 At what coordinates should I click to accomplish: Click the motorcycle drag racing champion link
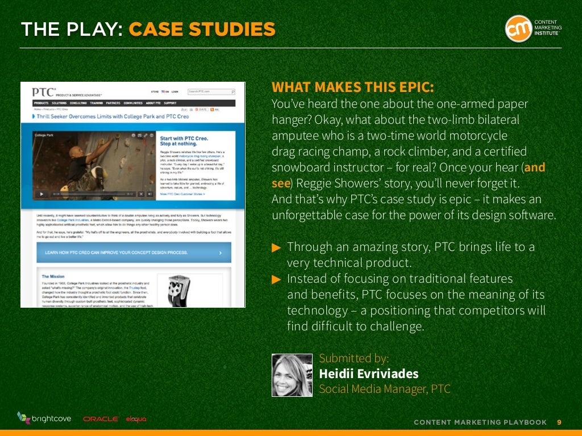coord(200,157)
